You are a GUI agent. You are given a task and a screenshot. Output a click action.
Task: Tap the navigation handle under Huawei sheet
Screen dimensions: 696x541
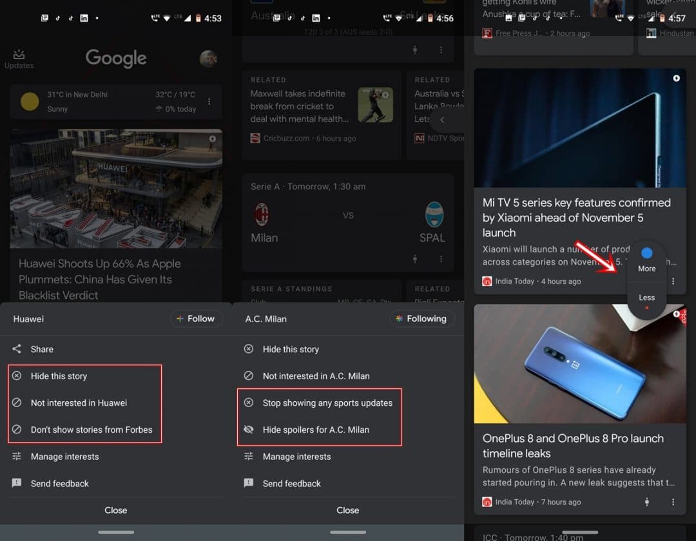[116, 532]
